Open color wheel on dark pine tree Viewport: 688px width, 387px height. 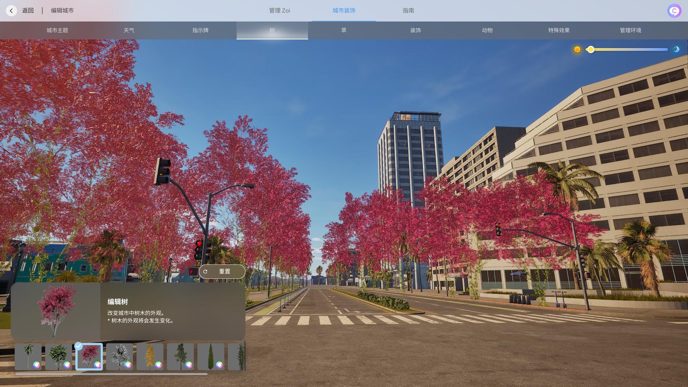tap(189, 365)
